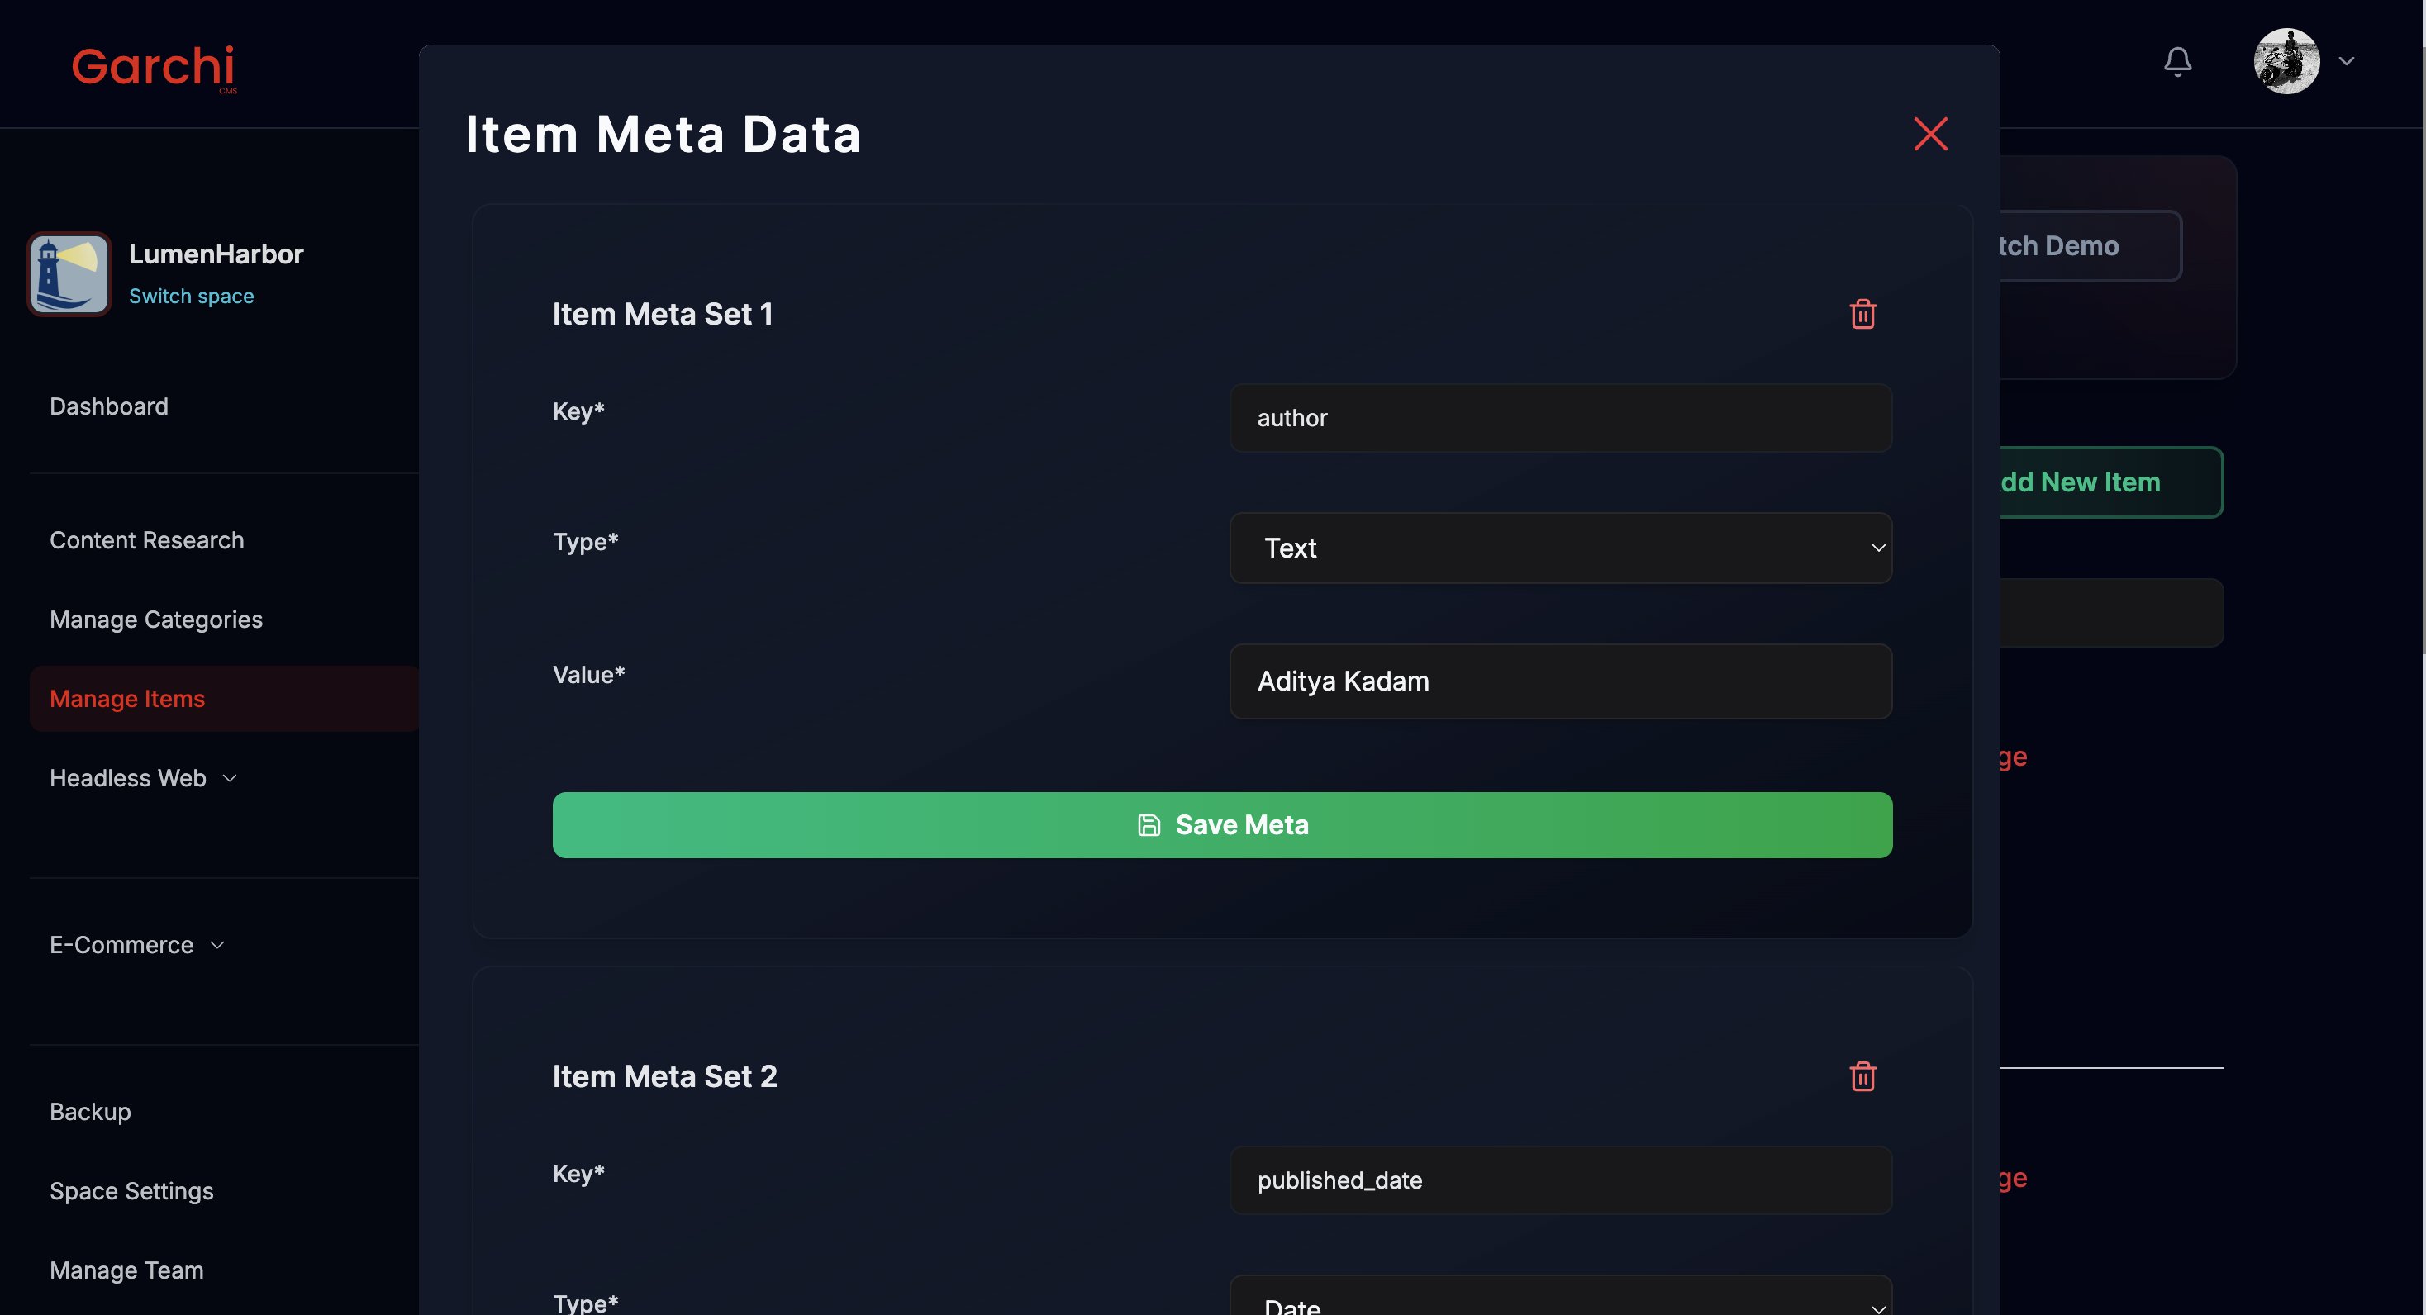Screen dimensions: 2426x1315
Task: Close the Item Meta Data dialog
Action: click(1929, 134)
